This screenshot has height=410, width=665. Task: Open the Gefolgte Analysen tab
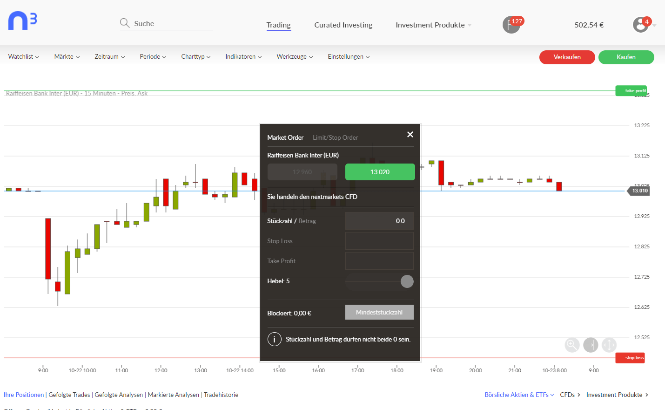click(119, 395)
